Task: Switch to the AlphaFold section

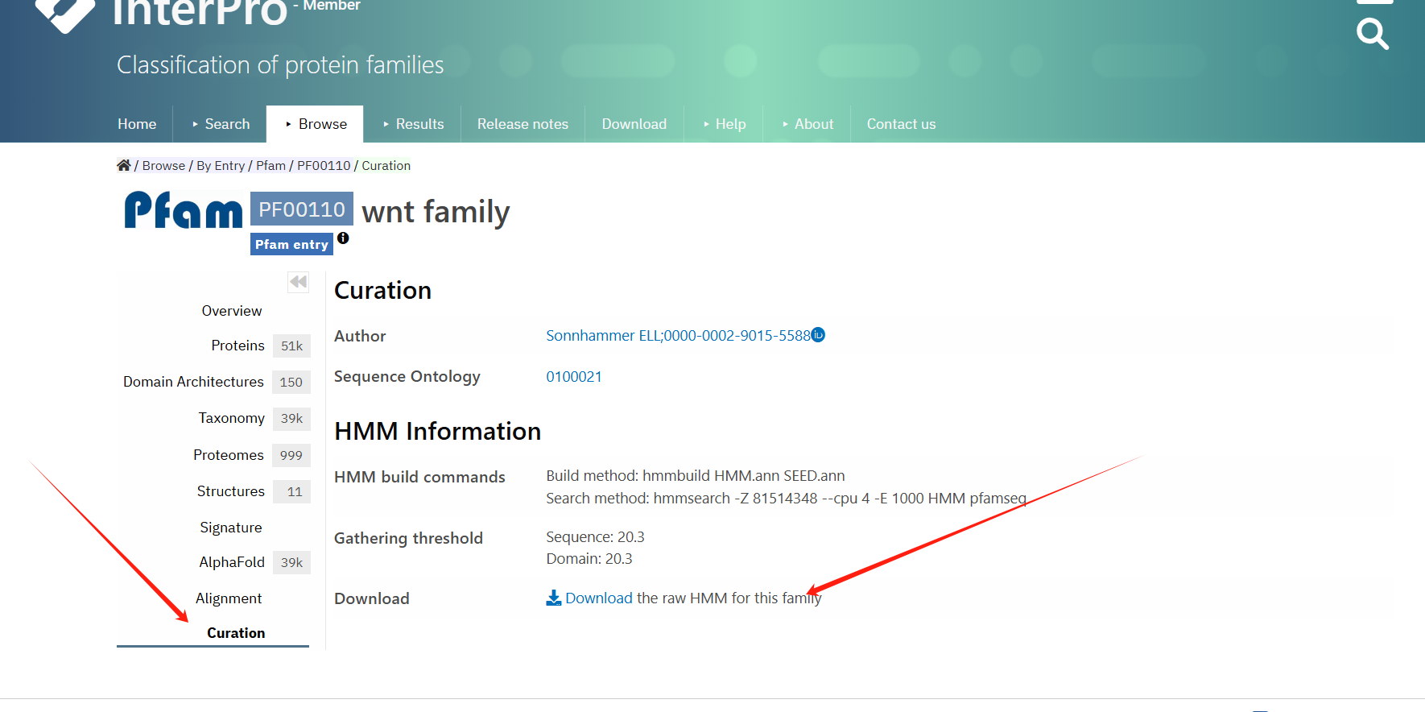Action: coord(232,562)
